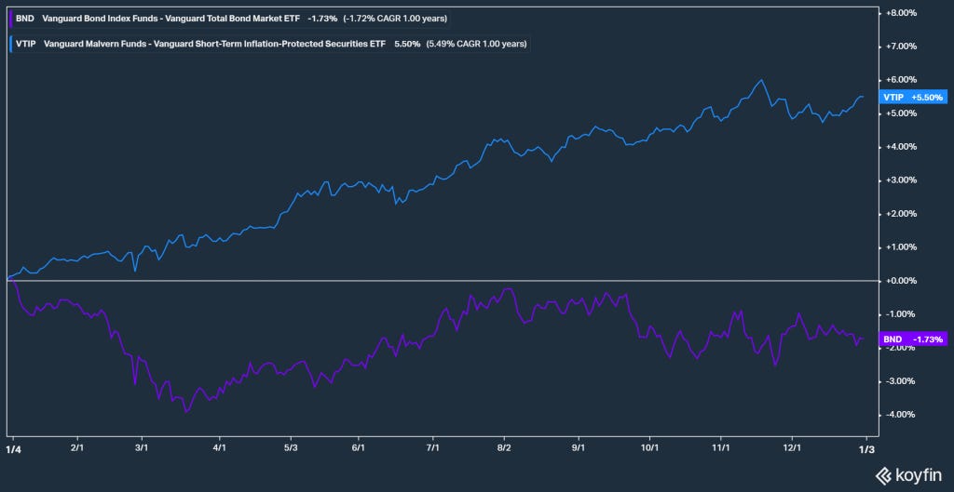Click the blue VTIP +5.50% axis tag

coord(913,97)
